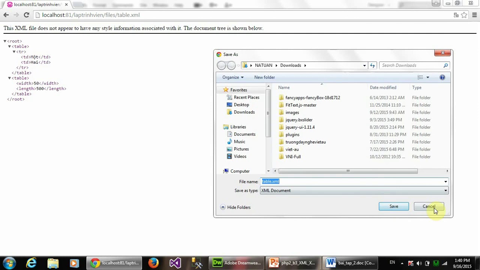Reload the page in Chrome

tap(26, 15)
